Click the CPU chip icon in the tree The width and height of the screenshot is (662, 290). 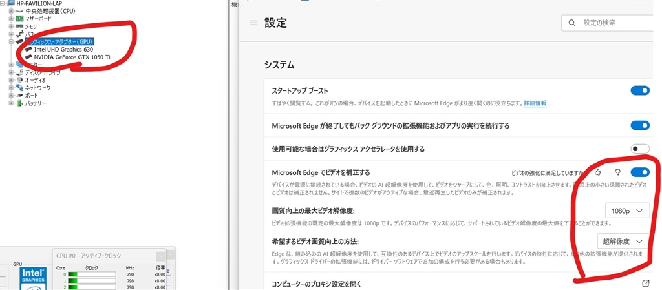click(19, 11)
